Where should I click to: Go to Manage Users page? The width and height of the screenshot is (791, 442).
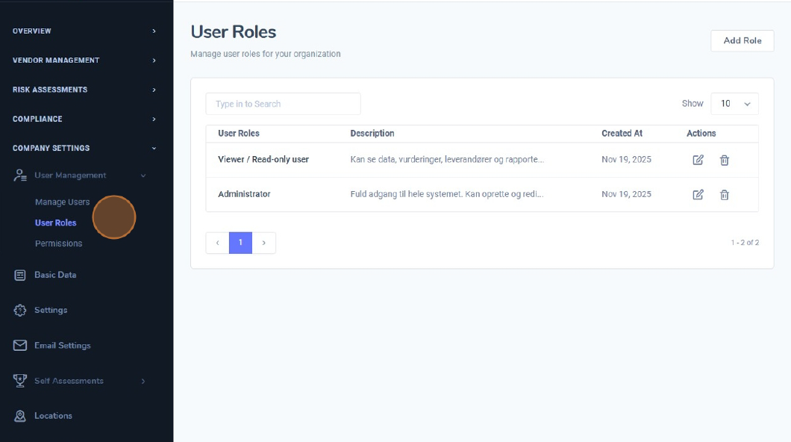pos(62,202)
